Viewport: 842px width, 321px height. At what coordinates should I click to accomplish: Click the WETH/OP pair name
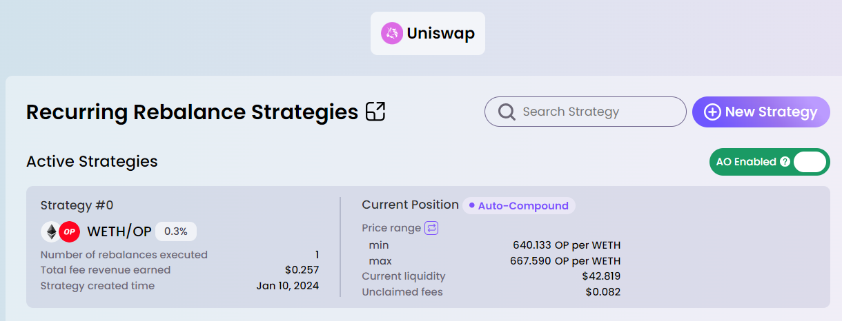click(119, 231)
